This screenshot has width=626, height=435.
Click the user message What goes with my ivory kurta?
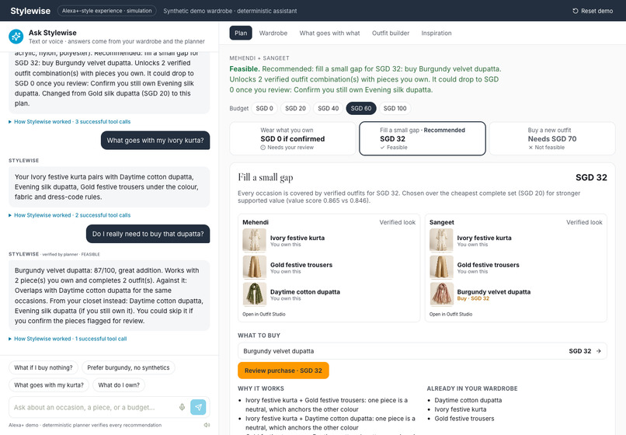(155, 141)
